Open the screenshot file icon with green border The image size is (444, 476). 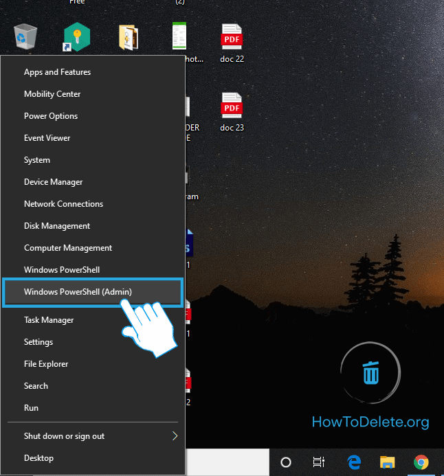pos(179,36)
